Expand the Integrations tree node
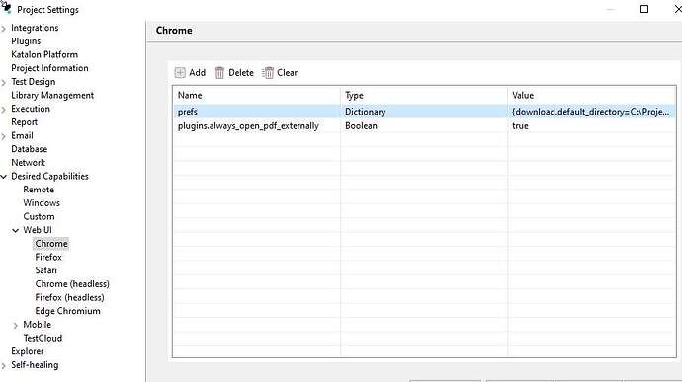The width and height of the screenshot is (682, 382). click(x=4, y=29)
